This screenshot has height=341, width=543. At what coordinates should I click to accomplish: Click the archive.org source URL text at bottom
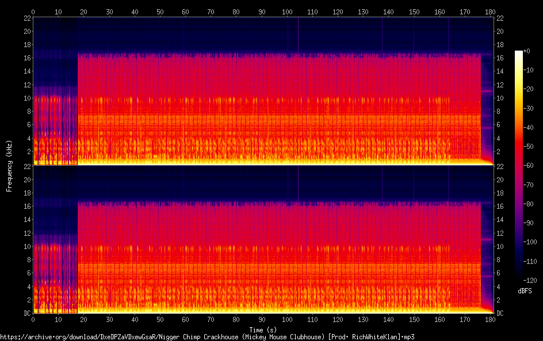coord(207,336)
